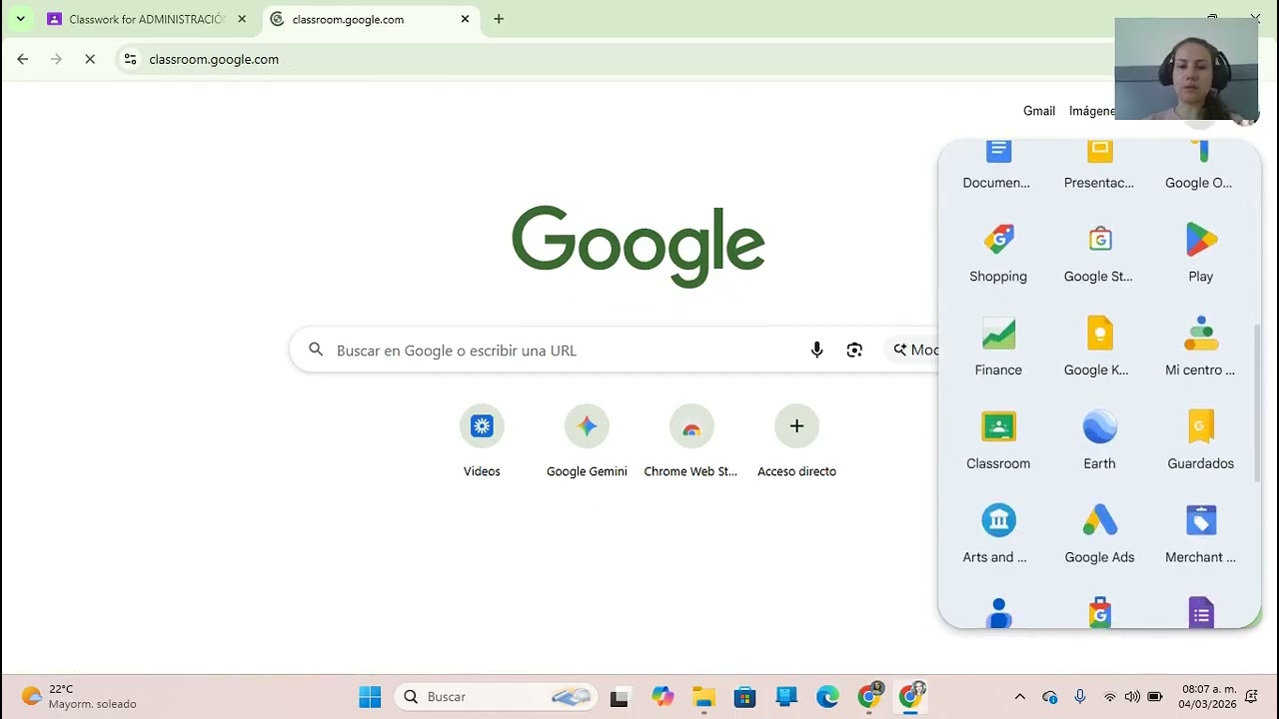The image size is (1279, 719).
Task: Open Guardados app in the apps grid
Action: pos(1200,440)
